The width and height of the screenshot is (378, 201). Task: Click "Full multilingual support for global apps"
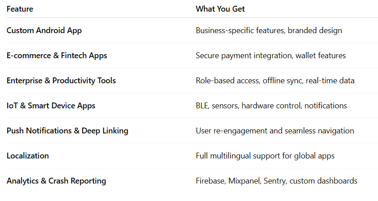coord(265,156)
